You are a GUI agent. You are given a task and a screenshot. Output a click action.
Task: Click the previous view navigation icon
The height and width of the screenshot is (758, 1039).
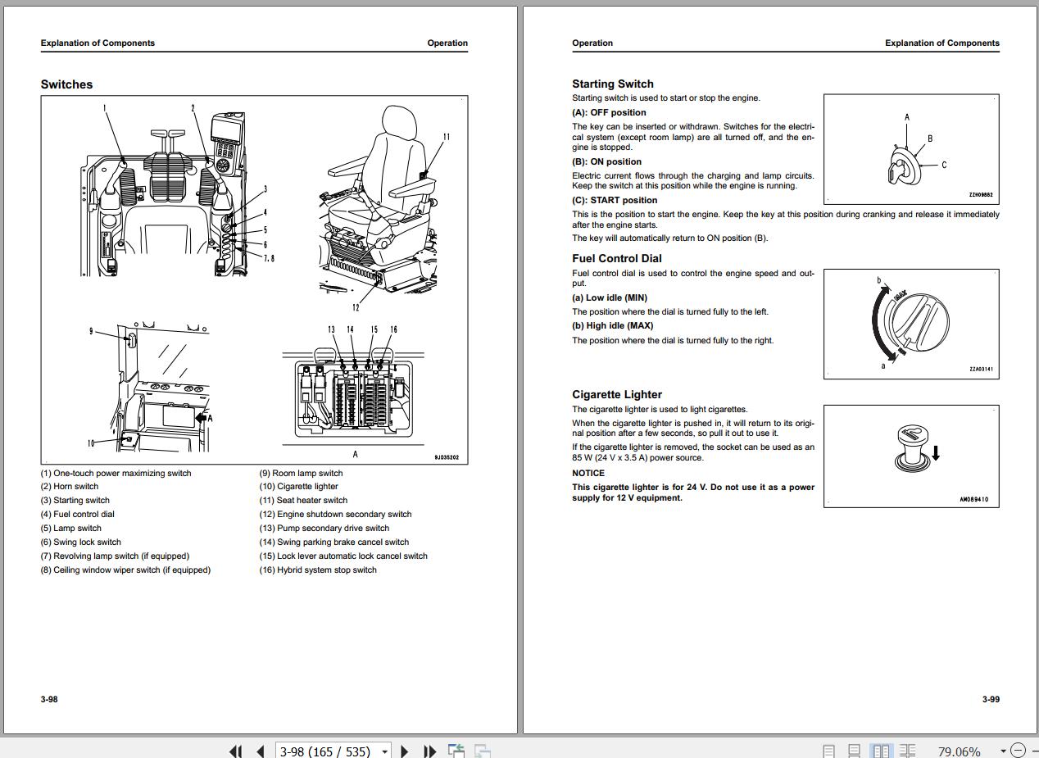456,751
